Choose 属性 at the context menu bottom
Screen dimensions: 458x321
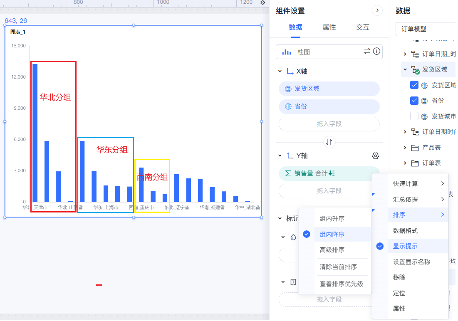(418, 309)
